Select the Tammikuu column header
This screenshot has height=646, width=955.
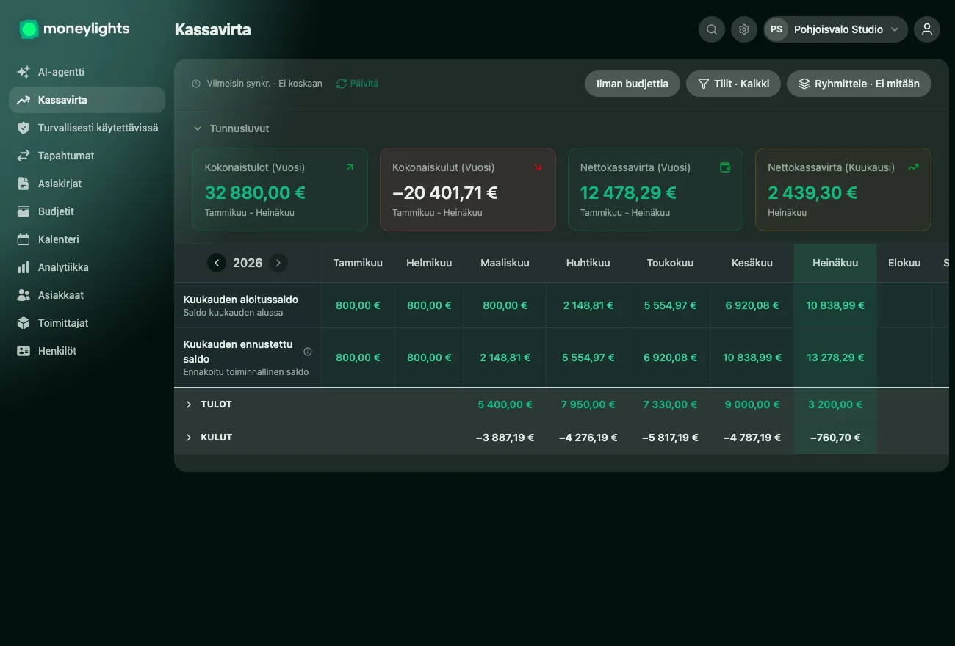tap(358, 263)
